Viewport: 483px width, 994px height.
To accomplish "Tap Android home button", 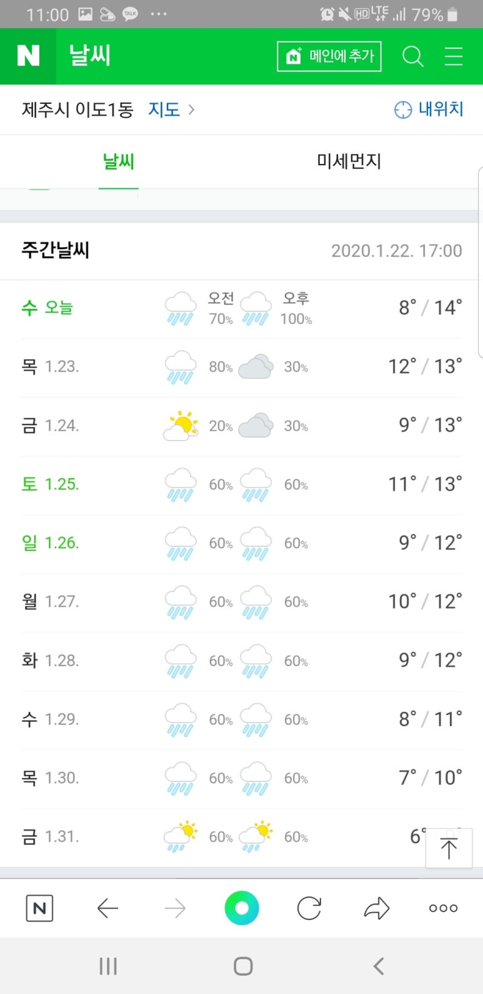I will [243, 966].
